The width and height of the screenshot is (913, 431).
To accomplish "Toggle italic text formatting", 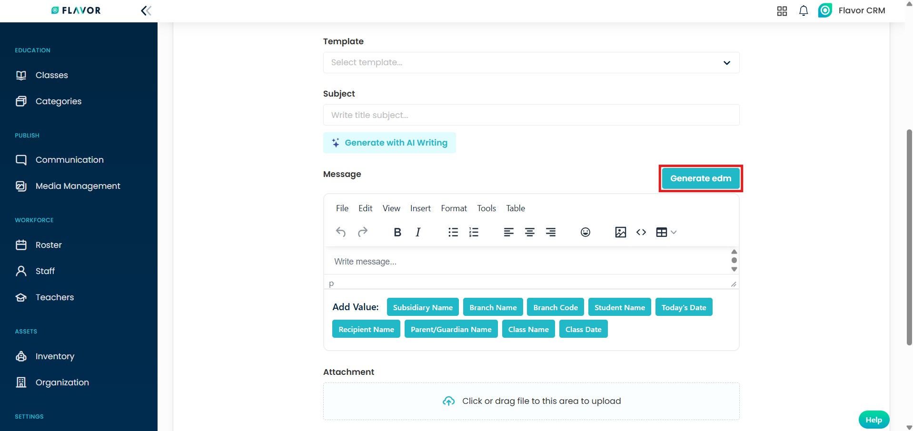I will point(418,232).
